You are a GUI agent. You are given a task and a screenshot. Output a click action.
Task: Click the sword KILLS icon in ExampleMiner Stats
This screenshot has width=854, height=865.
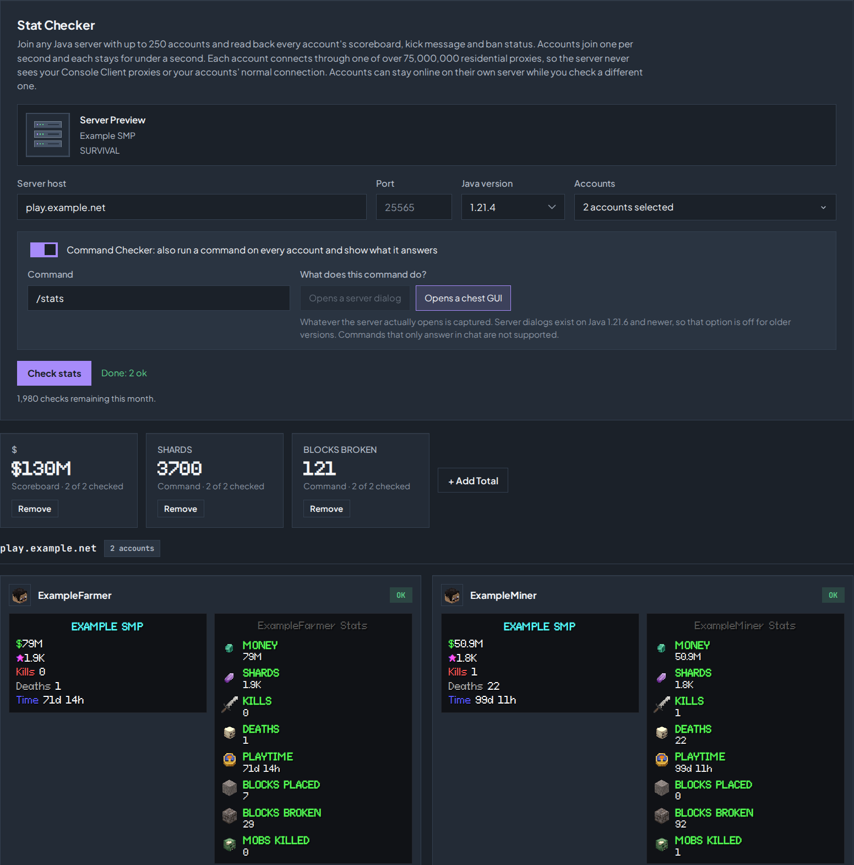(661, 705)
